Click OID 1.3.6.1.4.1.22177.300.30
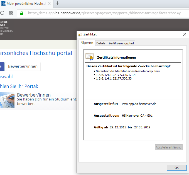The height and width of the screenshot is (175, 189). tap(114, 78)
